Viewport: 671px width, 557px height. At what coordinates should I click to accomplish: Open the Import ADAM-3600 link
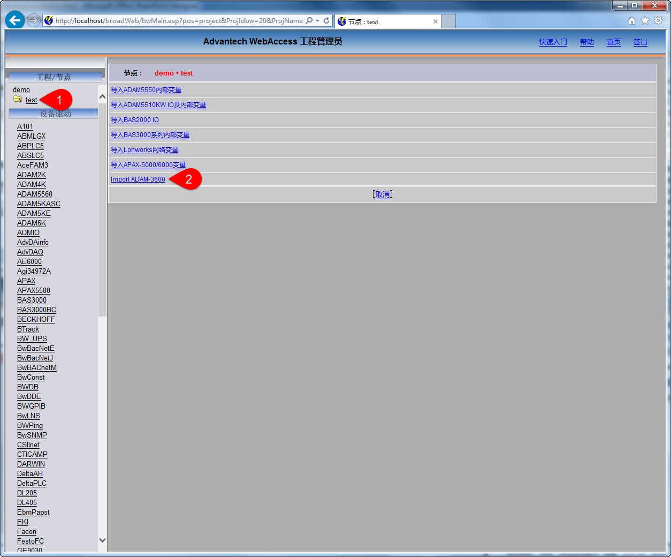point(138,179)
